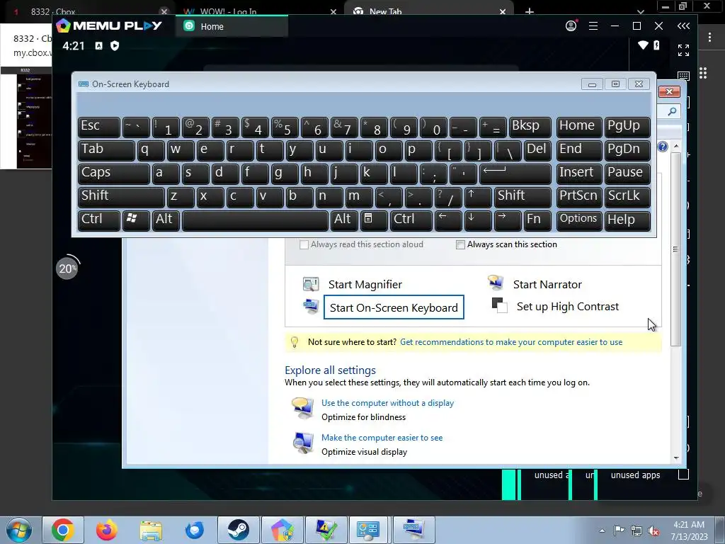Click the keyboard icon beside Start On-Screen Keyboard

(x=310, y=306)
